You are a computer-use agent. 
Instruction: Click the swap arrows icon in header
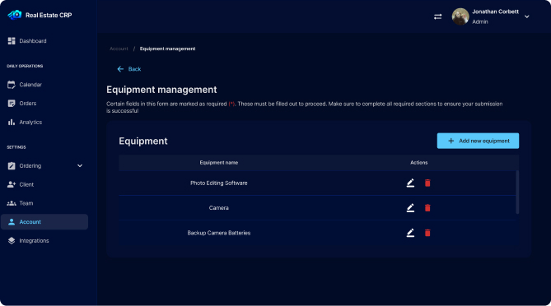pyautogui.click(x=437, y=16)
